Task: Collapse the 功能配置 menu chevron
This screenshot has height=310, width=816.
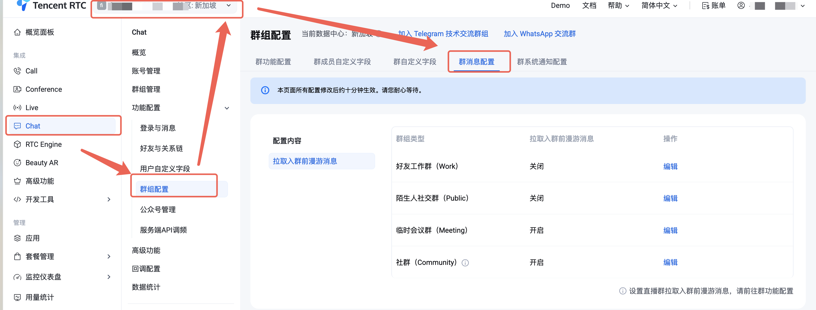Action: pos(227,108)
